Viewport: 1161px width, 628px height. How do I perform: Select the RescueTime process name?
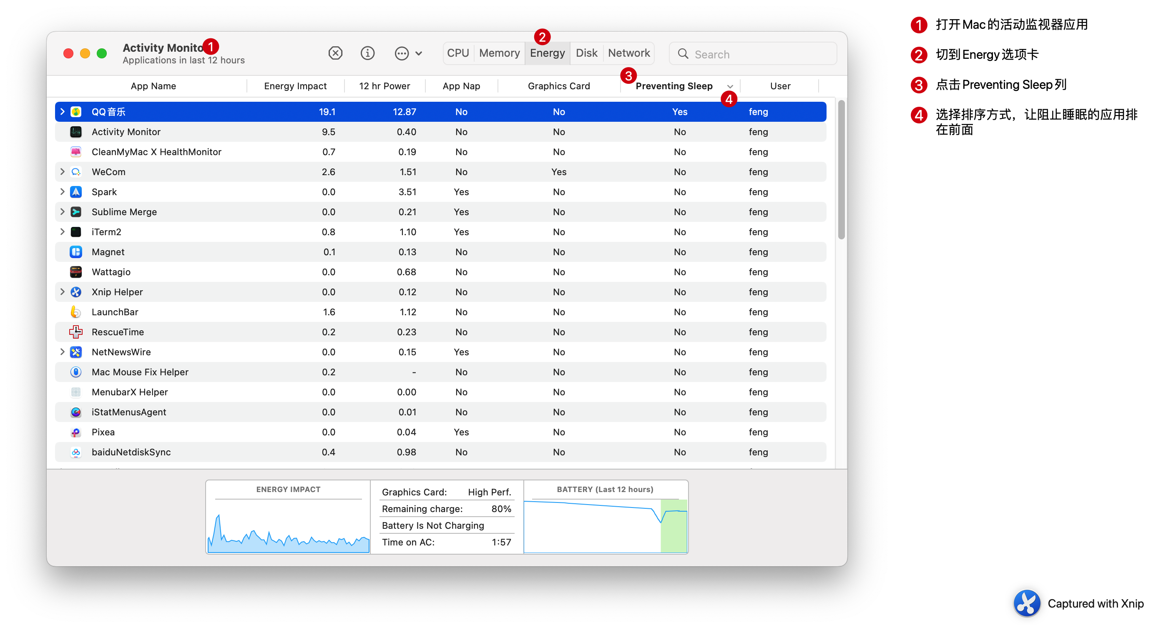tap(118, 332)
